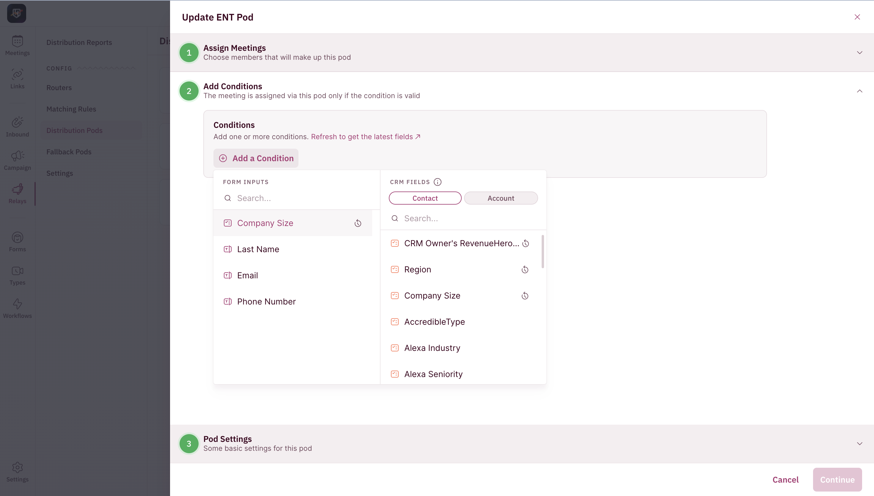Open Routers config page
Screen dimensions: 874x496
pyautogui.click(x=59, y=87)
